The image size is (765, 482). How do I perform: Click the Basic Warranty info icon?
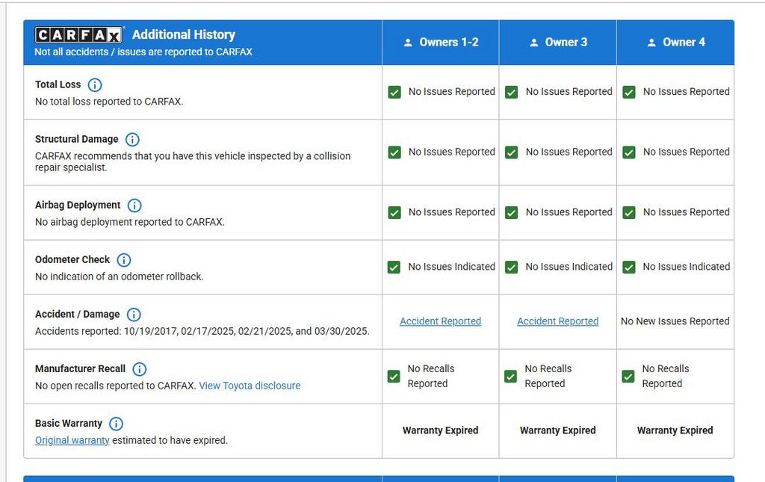(116, 424)
